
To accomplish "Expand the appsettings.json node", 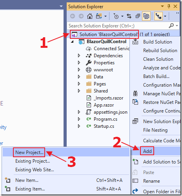I will coord(79,112).
